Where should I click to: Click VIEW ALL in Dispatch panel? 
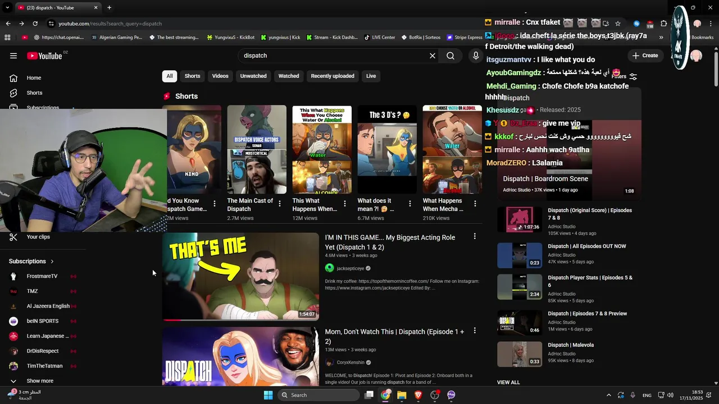pos(508,383)
